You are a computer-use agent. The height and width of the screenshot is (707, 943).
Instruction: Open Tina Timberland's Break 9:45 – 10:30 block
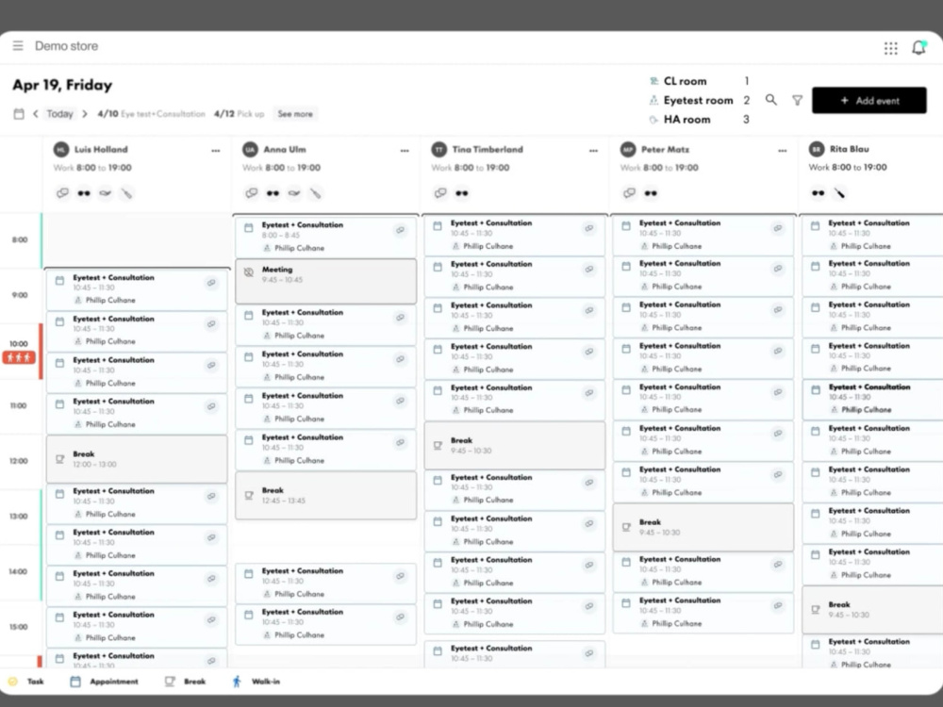coord(514,446)
